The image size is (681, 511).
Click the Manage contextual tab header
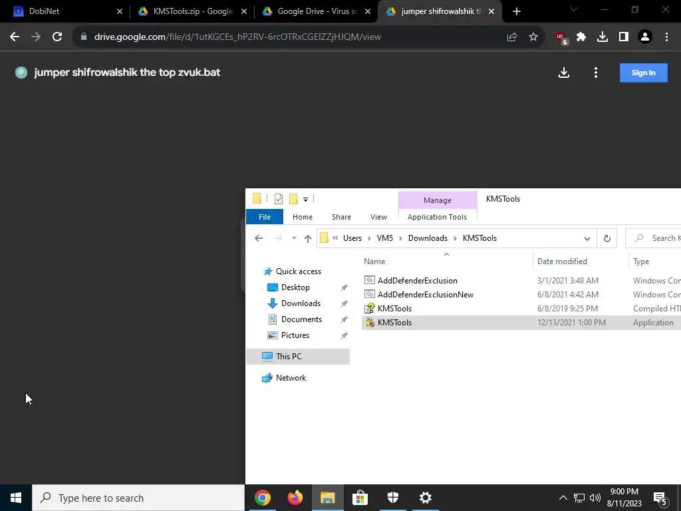point(438,200)
